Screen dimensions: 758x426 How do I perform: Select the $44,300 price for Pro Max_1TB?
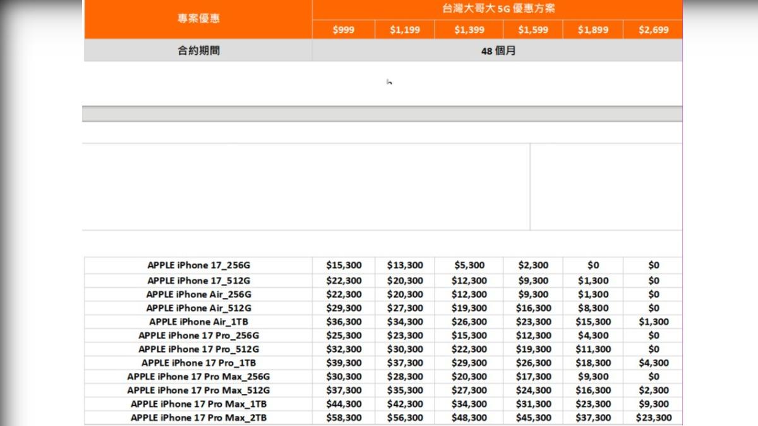[x=344, y=404]
